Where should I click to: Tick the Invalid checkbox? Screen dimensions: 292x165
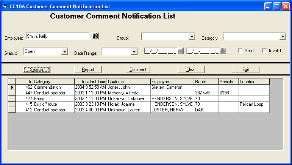(x=265, y=51)
